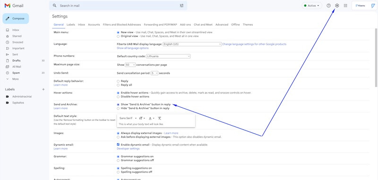
Task: Open the Sąskaitos label
Action: [x=18, y=103]
